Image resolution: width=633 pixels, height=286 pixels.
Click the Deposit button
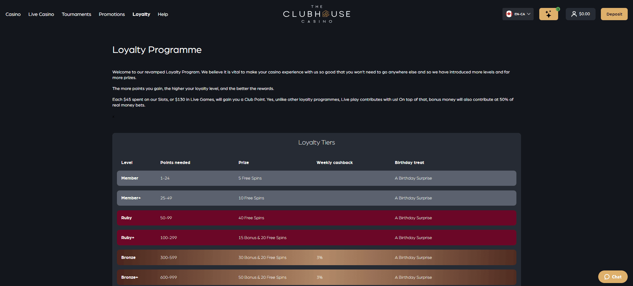click(614, 14)
